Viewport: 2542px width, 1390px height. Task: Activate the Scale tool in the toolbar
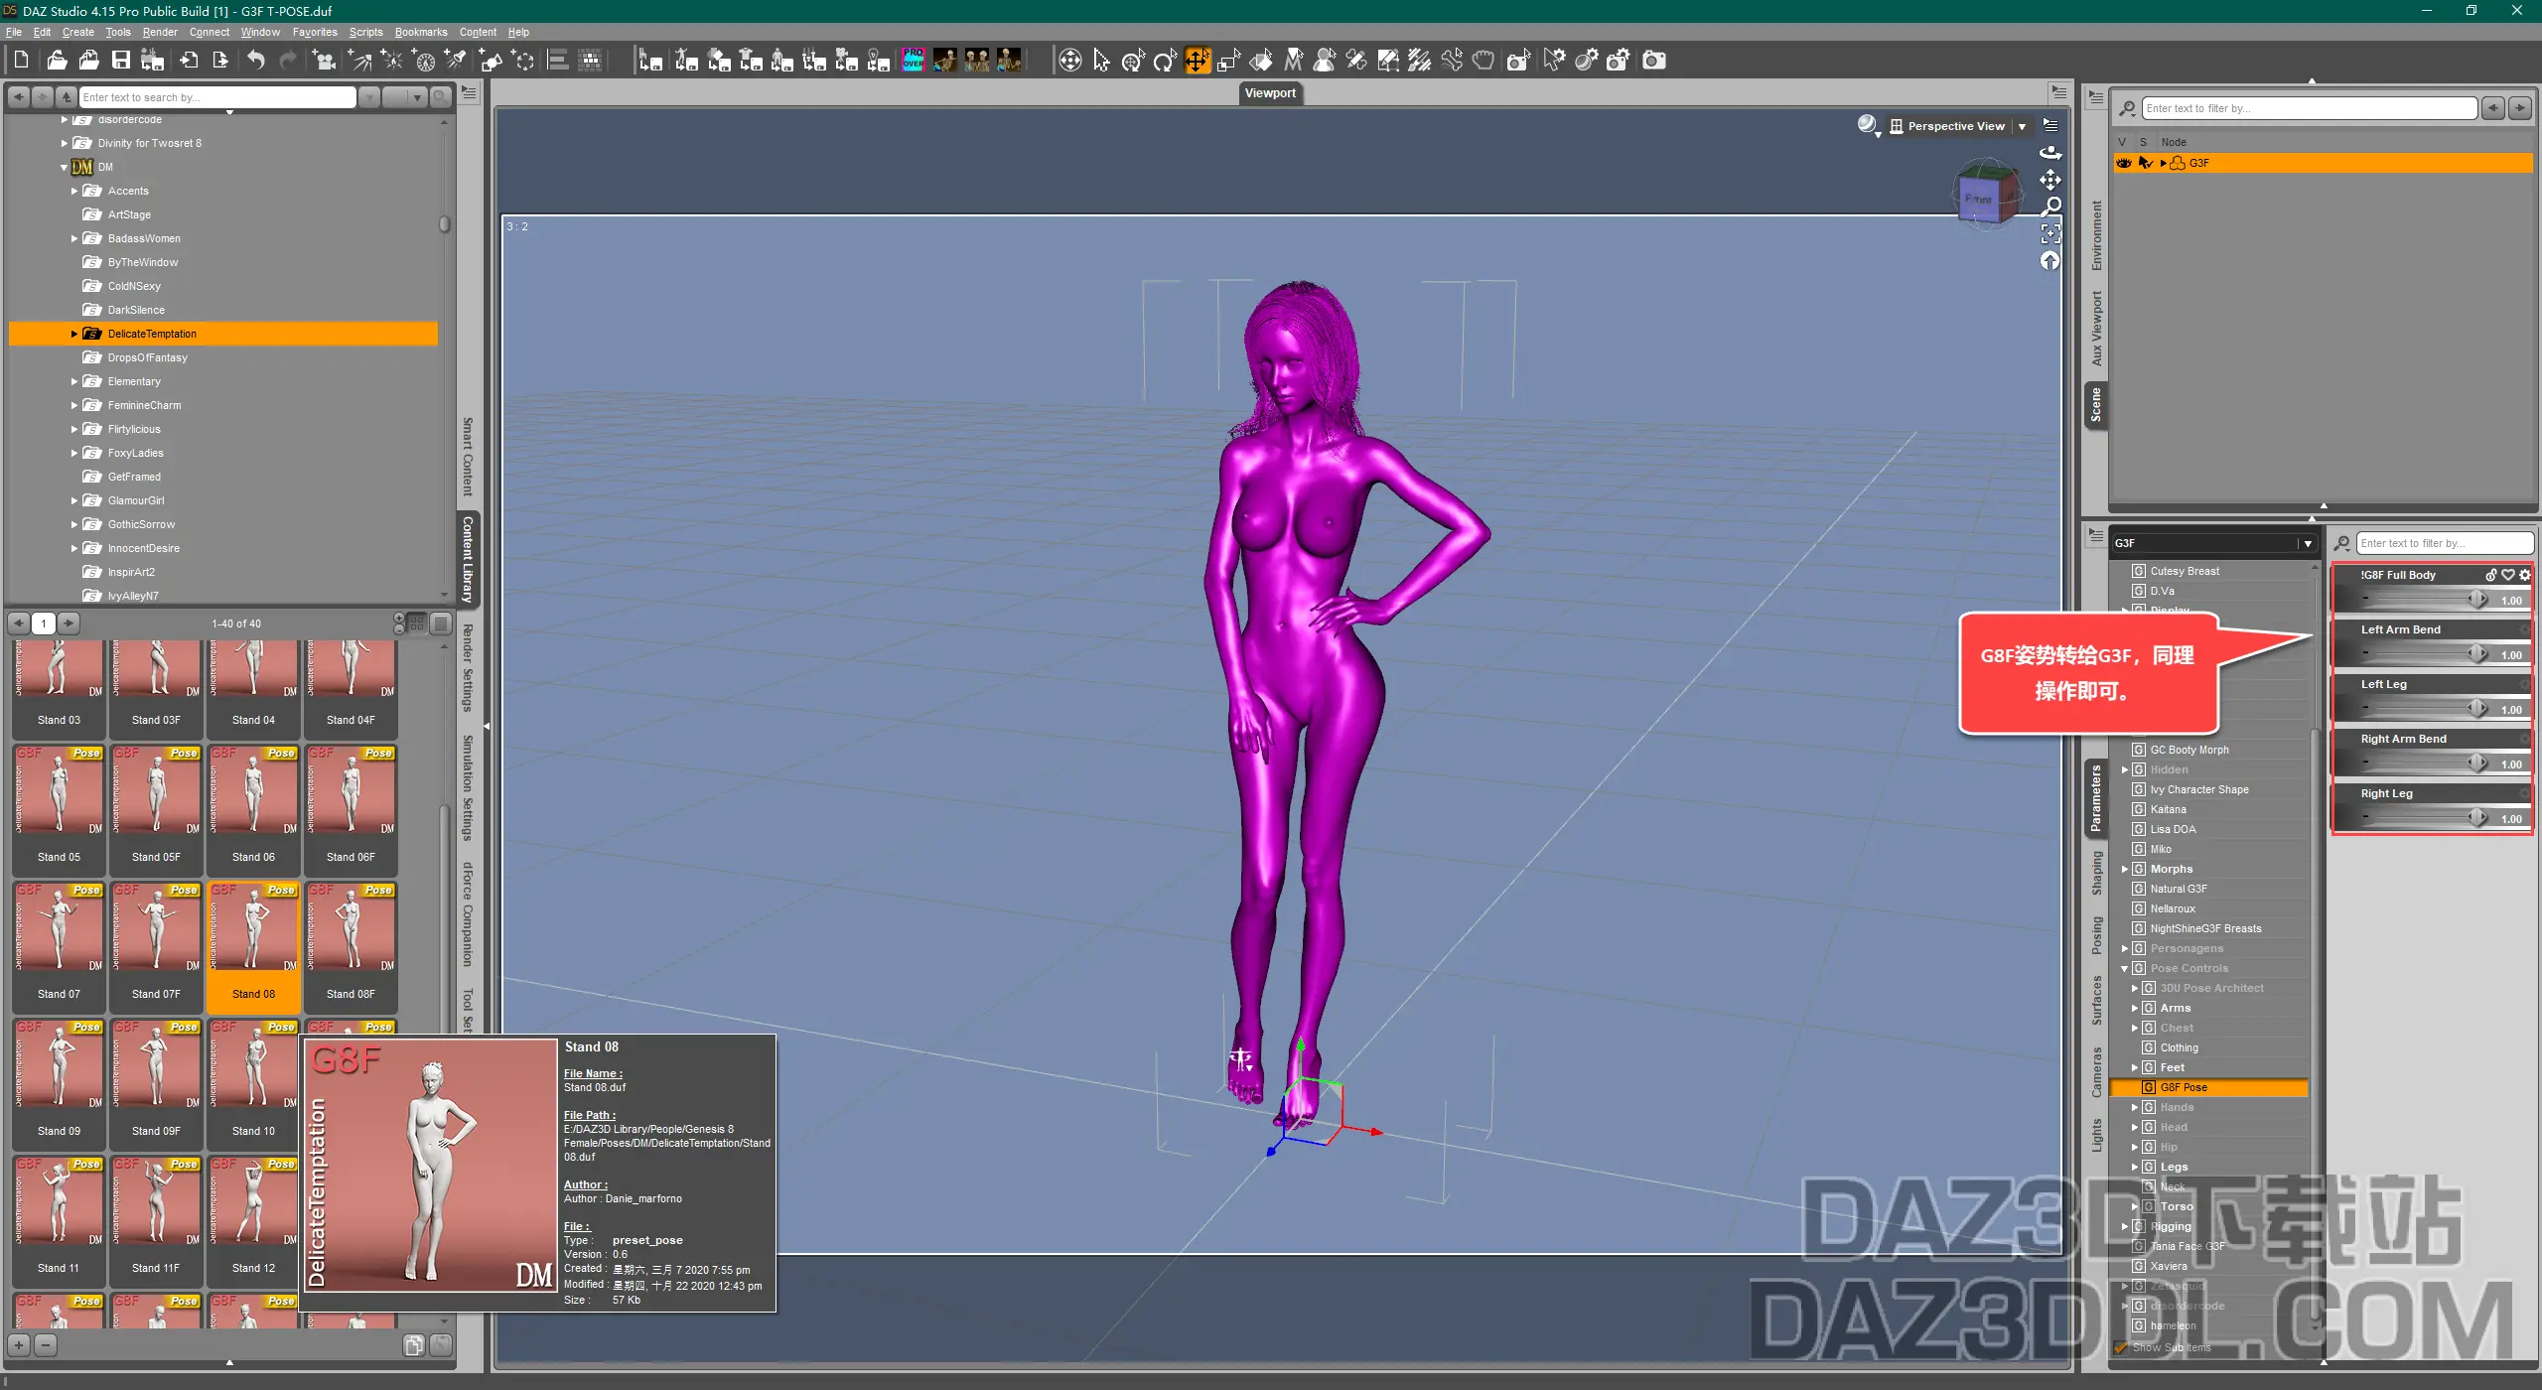pyautogui.click(x=1229, y=61)
